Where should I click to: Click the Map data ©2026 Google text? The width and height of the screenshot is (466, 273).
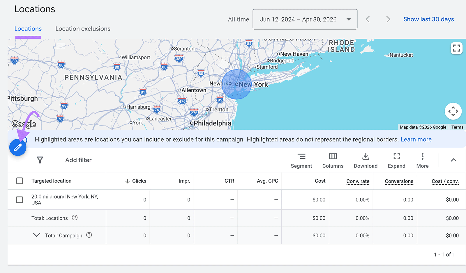[423, 127]
